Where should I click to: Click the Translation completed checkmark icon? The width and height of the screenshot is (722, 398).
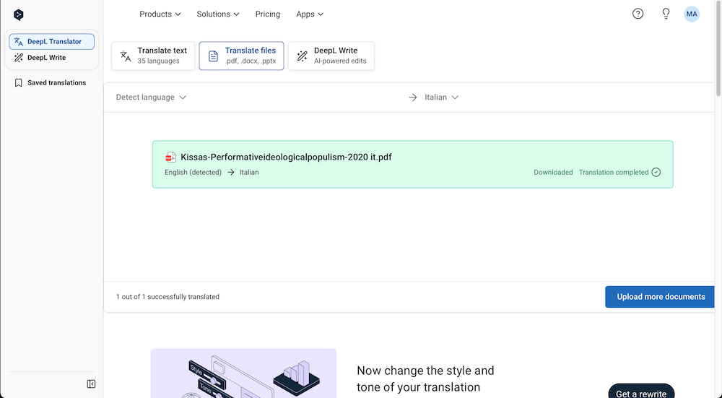[656, 173]
